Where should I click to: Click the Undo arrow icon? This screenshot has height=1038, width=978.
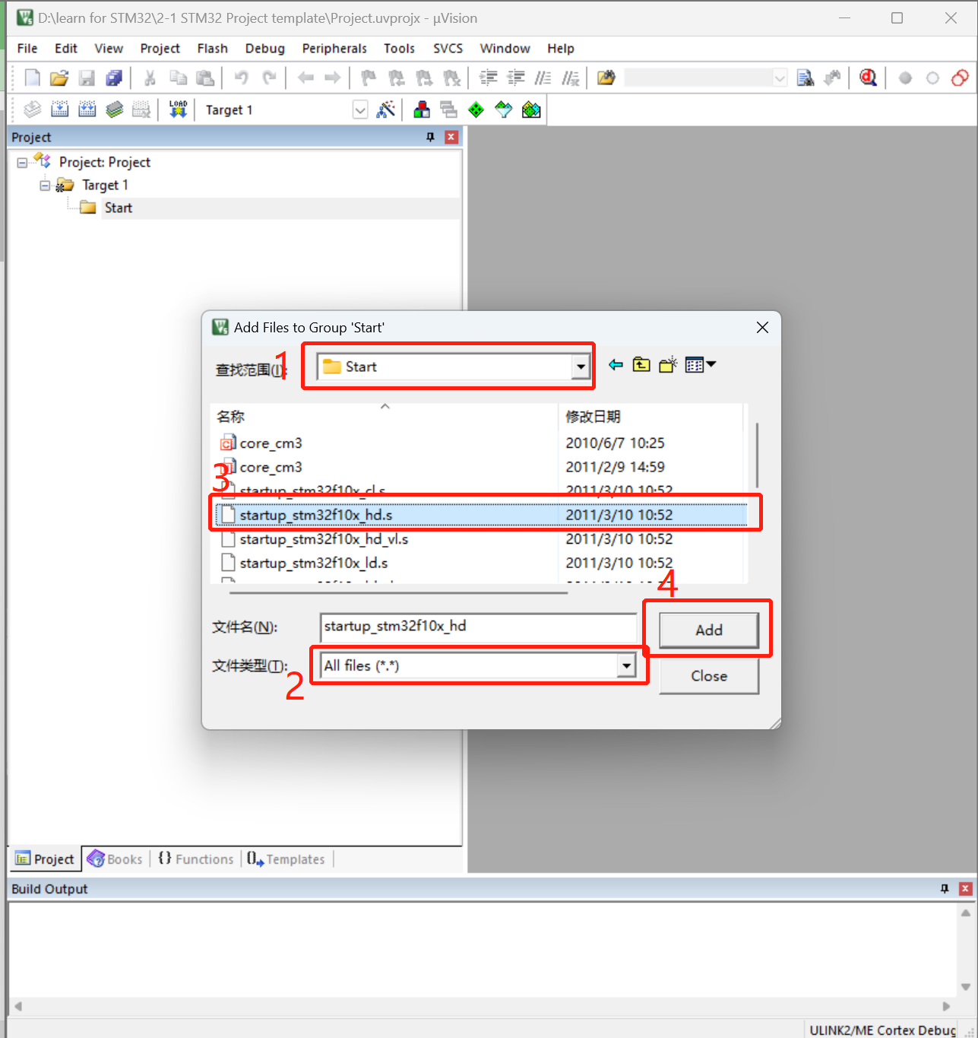pos(242,78)
